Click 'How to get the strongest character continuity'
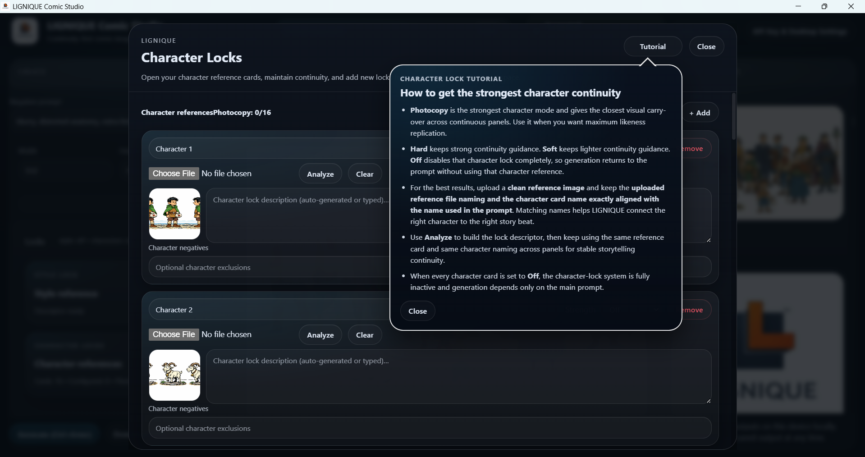This screenshot has width=865, height=457. 510,93
